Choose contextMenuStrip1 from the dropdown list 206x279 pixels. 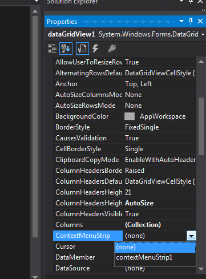click(155, 257)
